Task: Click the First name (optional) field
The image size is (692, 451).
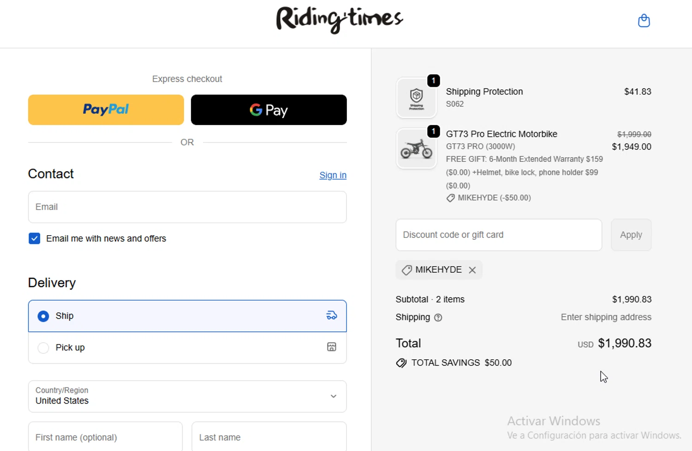Action: coord(105,437)
